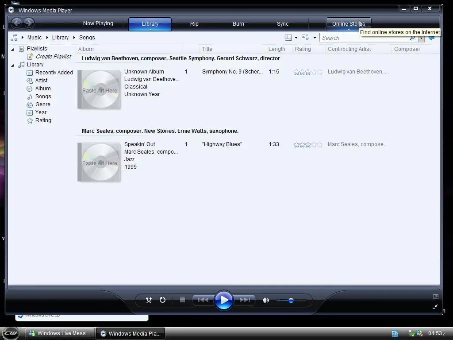Switch to full screen view
This screenshot has width=453, height=340.
(436, 296)
